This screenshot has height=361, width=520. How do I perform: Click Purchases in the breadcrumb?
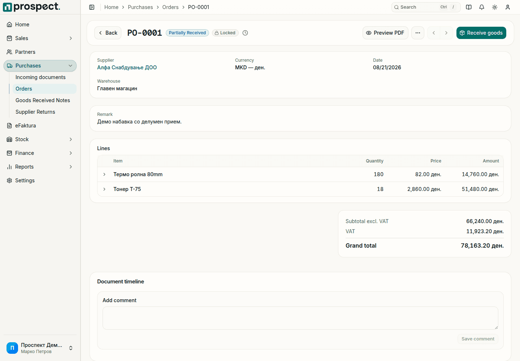[140, 7]
